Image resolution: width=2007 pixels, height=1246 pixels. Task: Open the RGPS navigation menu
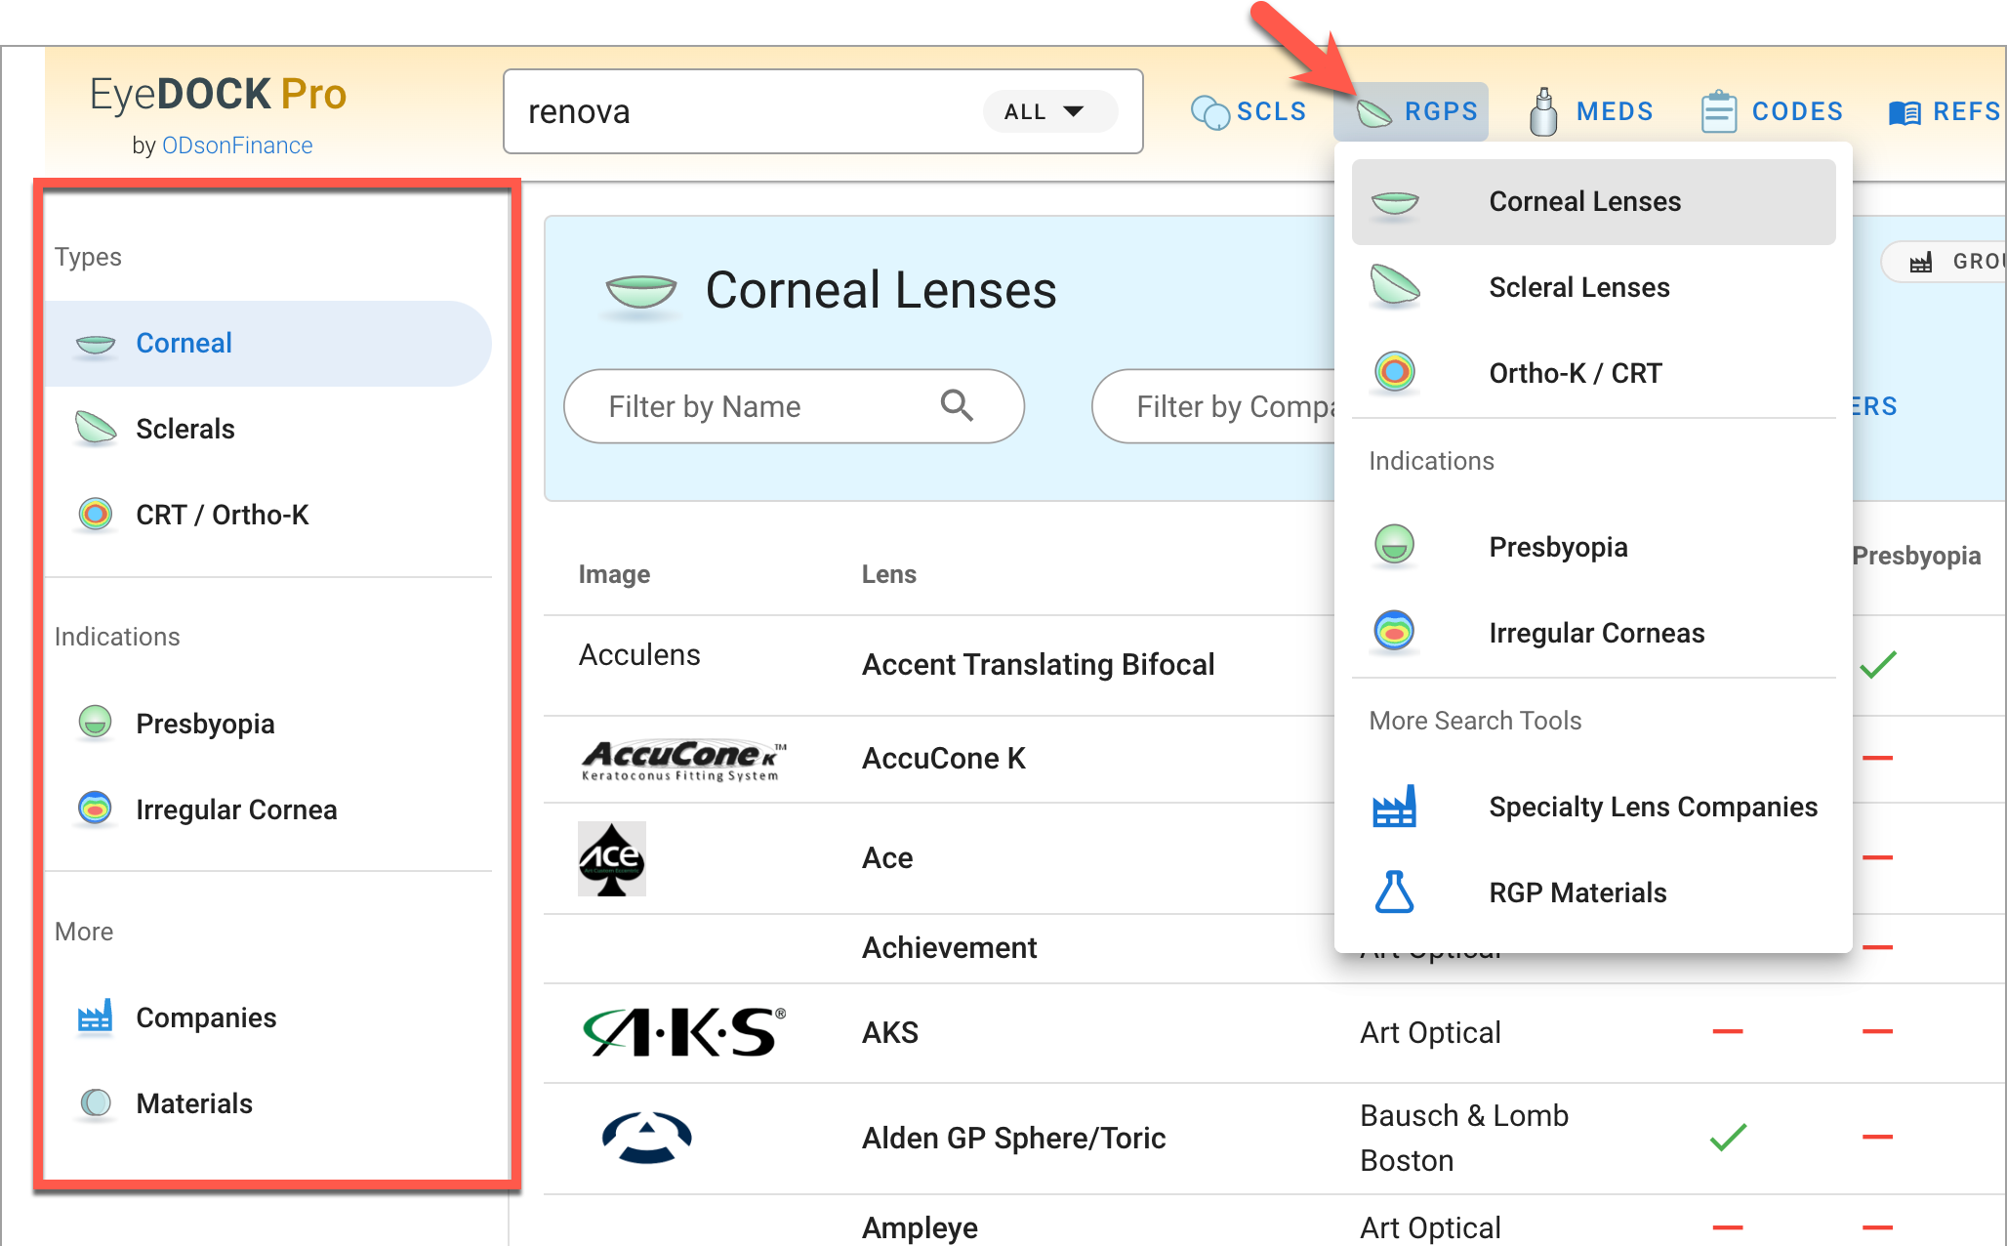pos(1417,112)
